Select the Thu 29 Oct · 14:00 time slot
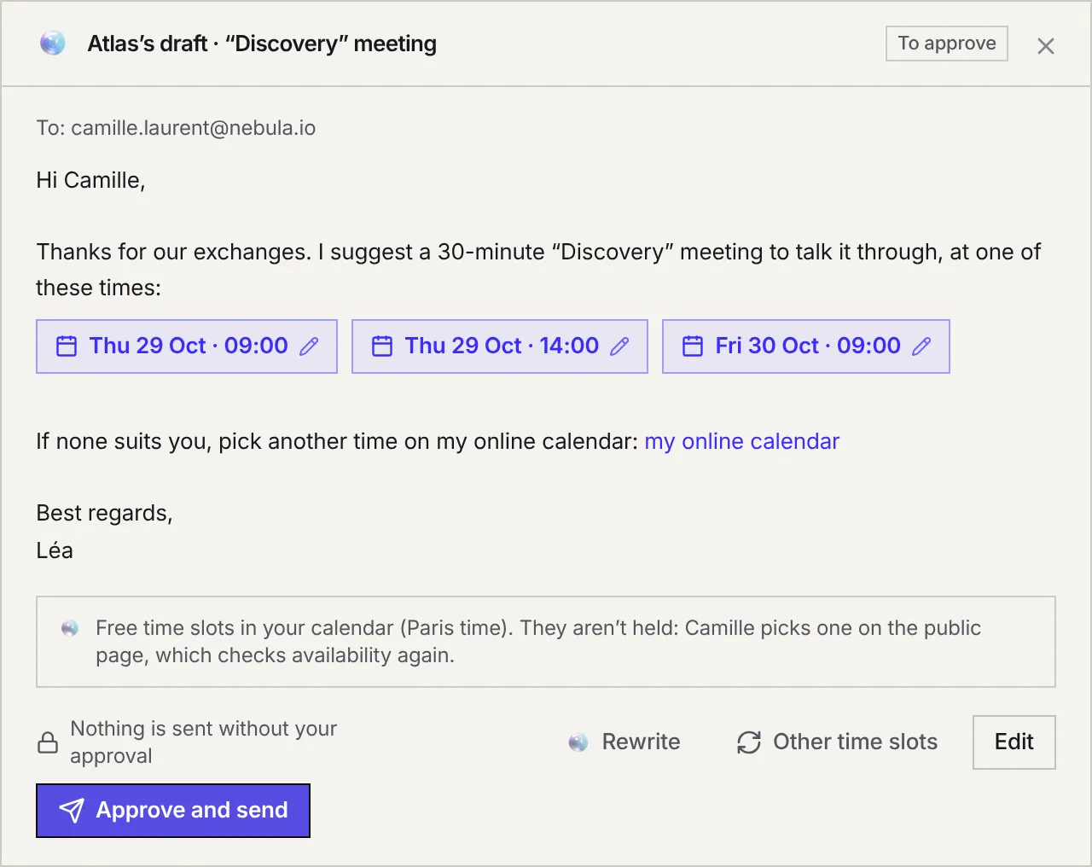Screen dimensions: 1092x867 click(x=500, y=346)
